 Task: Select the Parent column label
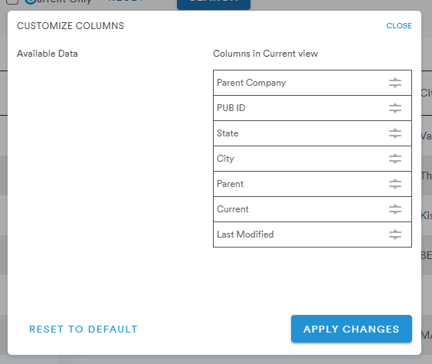[230, 184]
